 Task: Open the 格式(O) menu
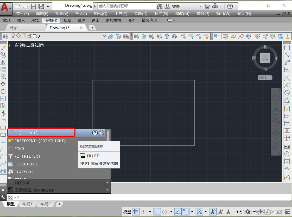(100, 14)
